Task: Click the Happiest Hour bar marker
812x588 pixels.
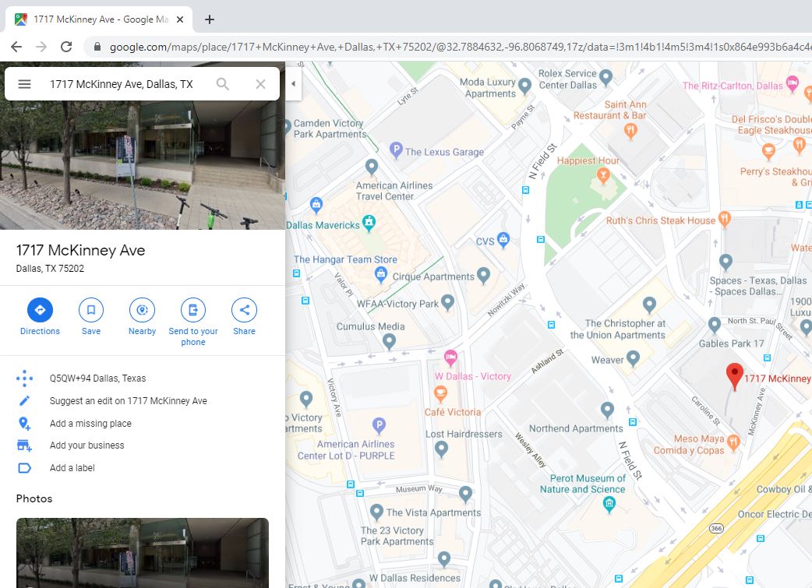Action: tap(603, 177)
